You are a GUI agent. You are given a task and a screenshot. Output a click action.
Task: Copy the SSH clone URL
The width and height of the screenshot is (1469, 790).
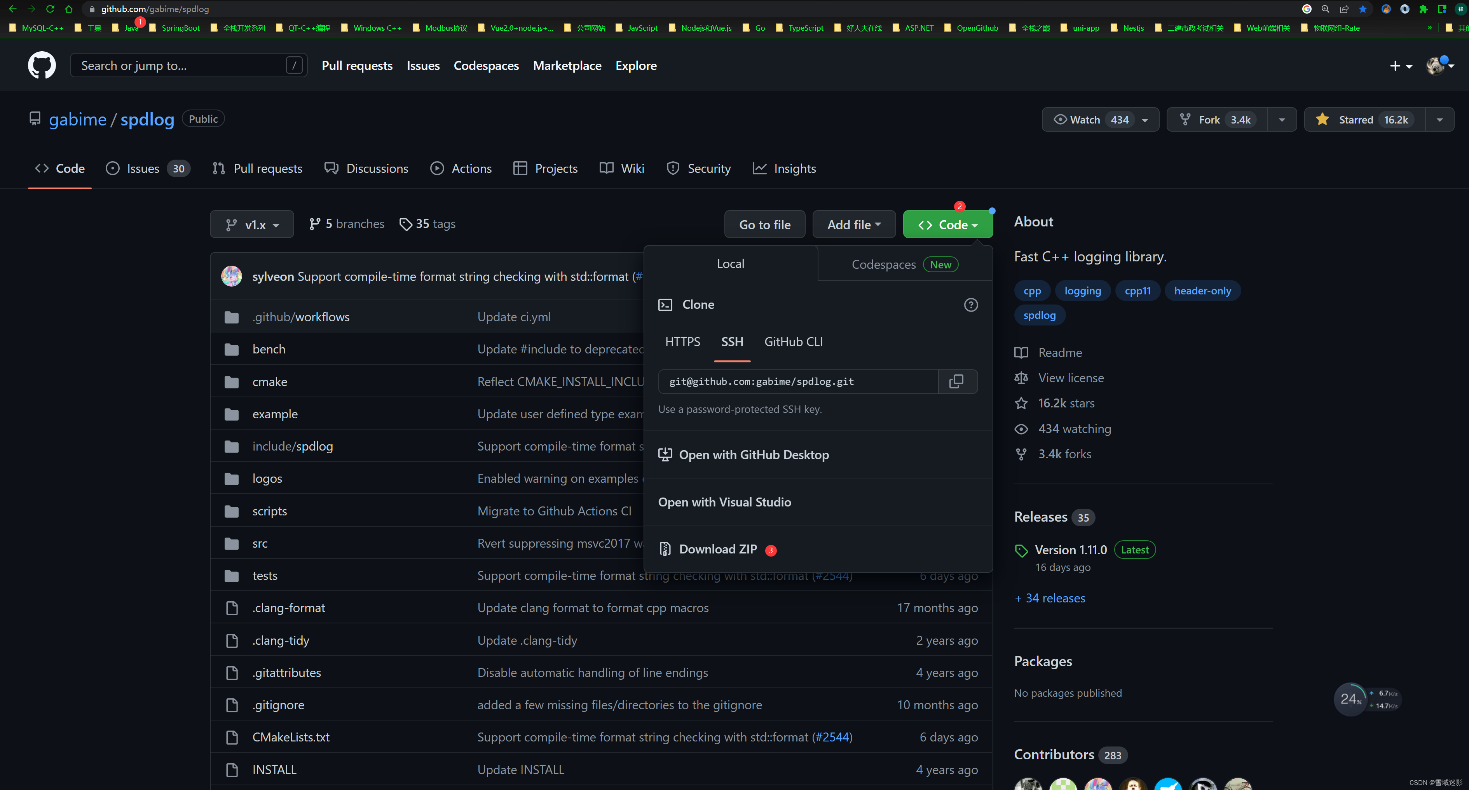[957, 381]
